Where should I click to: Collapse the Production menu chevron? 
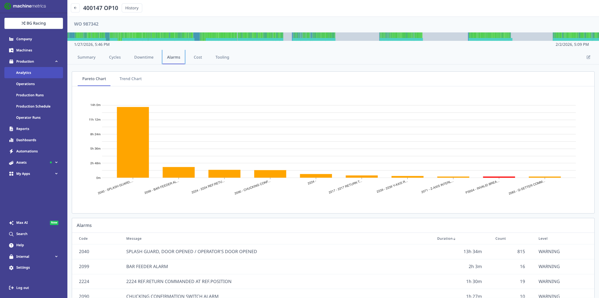56,61
